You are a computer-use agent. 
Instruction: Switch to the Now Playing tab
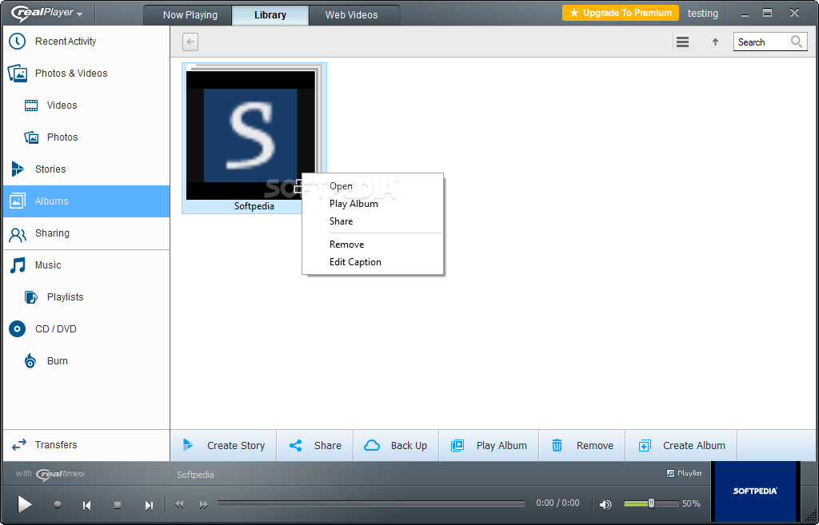(x=190, y=14)
